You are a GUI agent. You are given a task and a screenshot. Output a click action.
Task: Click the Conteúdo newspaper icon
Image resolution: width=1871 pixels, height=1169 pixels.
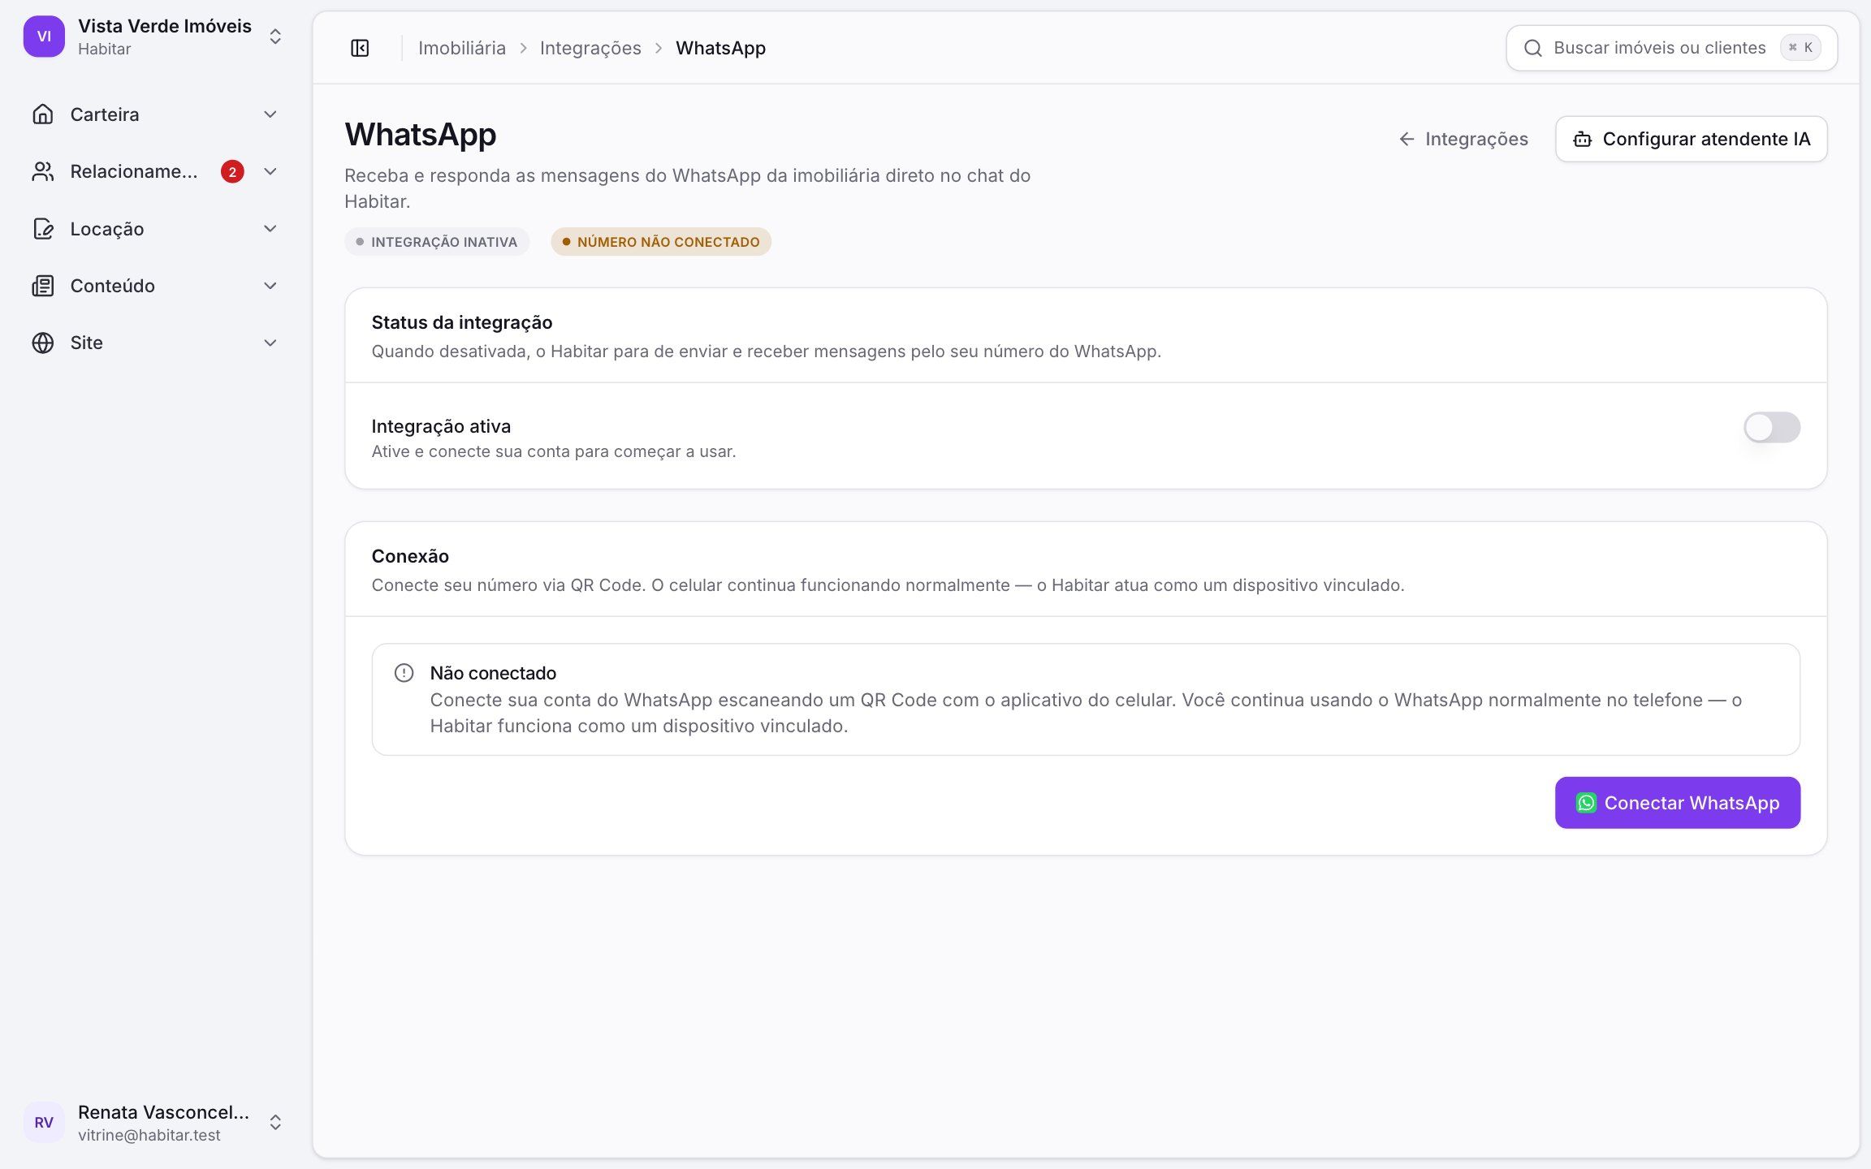43,286
